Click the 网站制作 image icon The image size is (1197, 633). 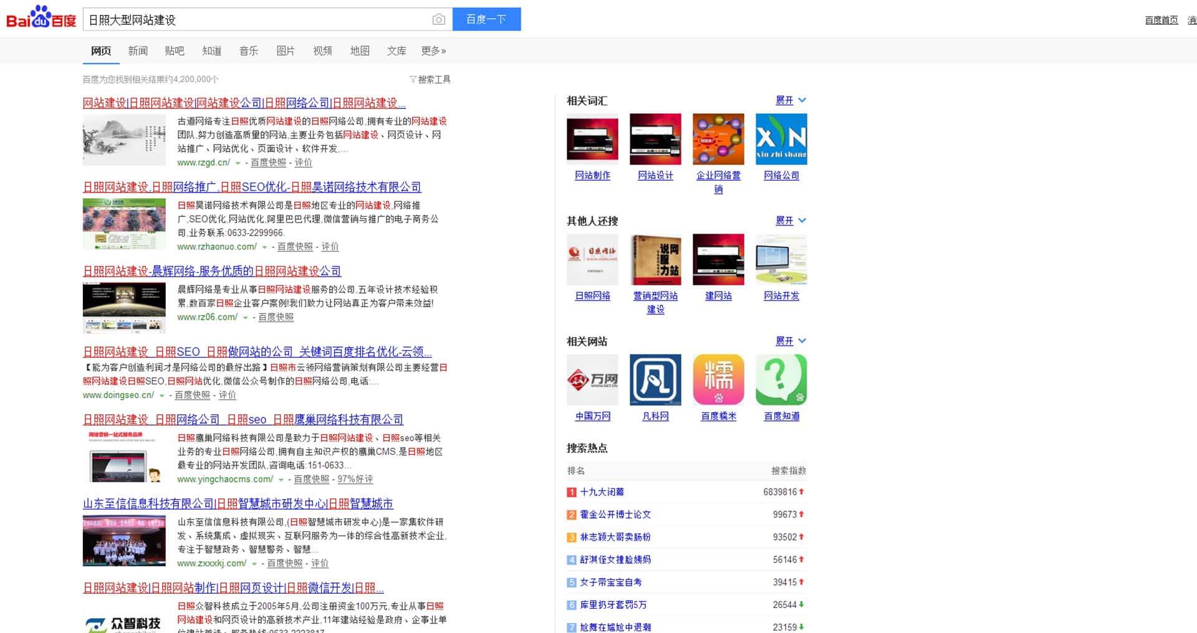[592, 139]
